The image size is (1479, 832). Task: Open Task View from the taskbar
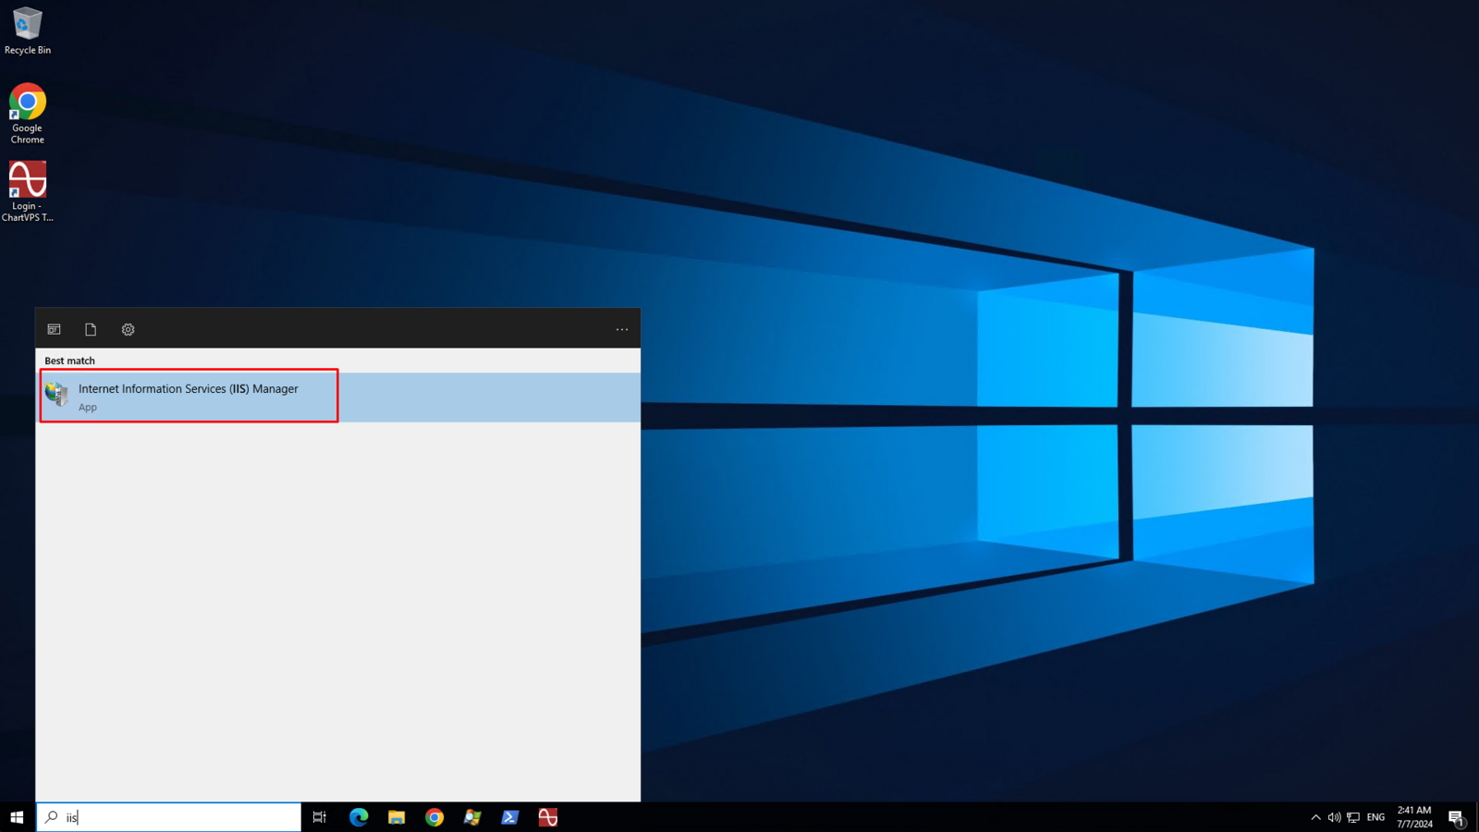[320, 817]
